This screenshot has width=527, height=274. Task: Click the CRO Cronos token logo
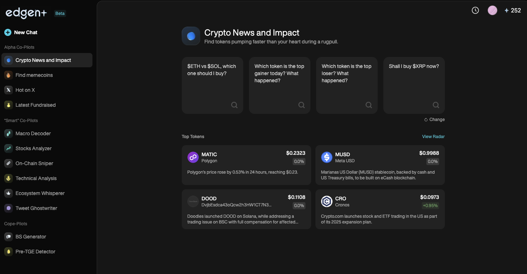326,201
